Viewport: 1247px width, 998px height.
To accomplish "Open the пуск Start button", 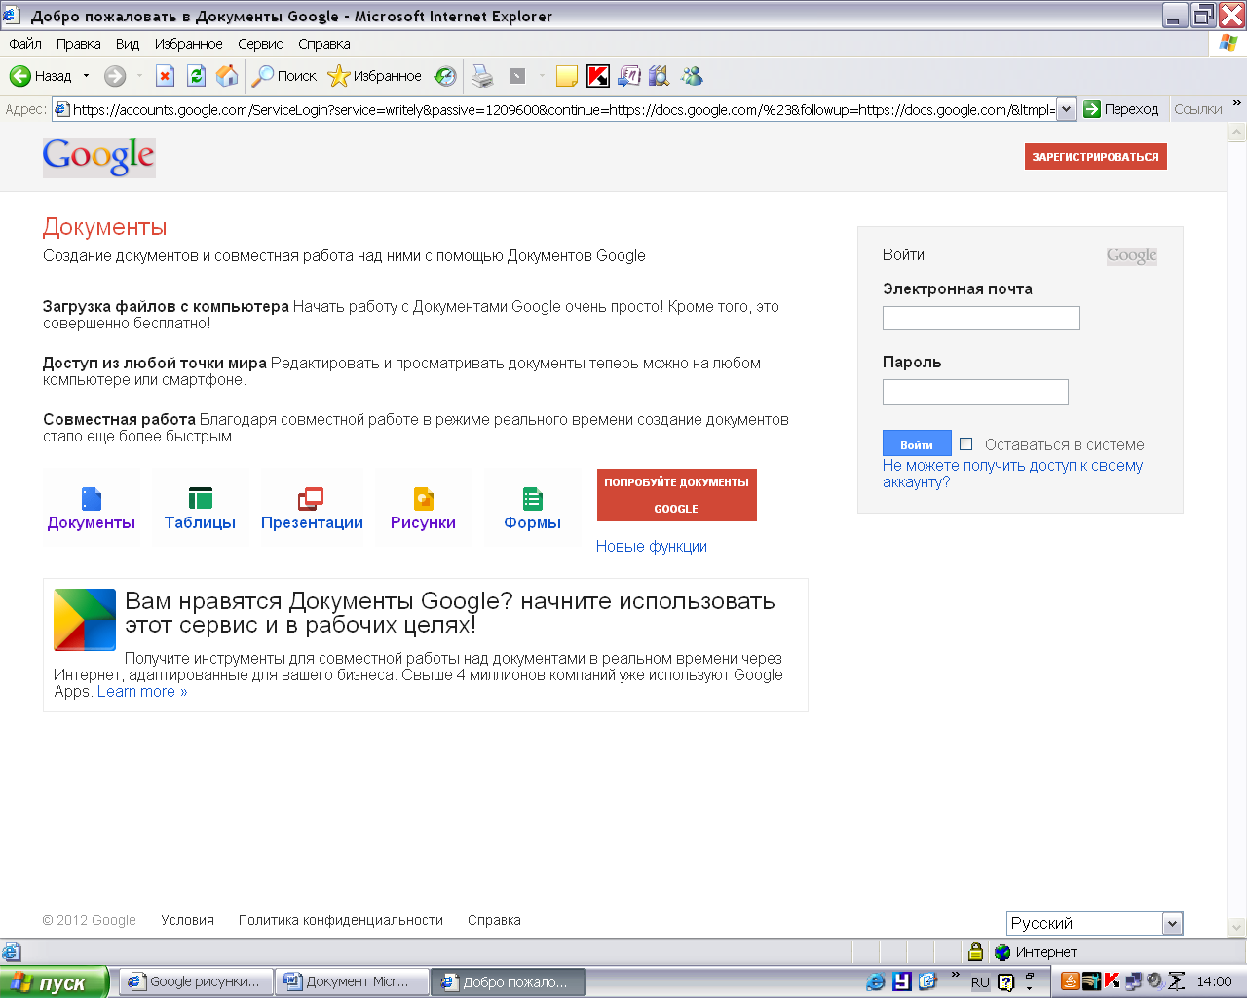I will (56, 982).
